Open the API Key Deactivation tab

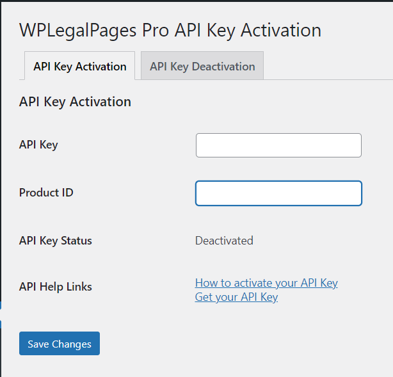pos(202,66)
